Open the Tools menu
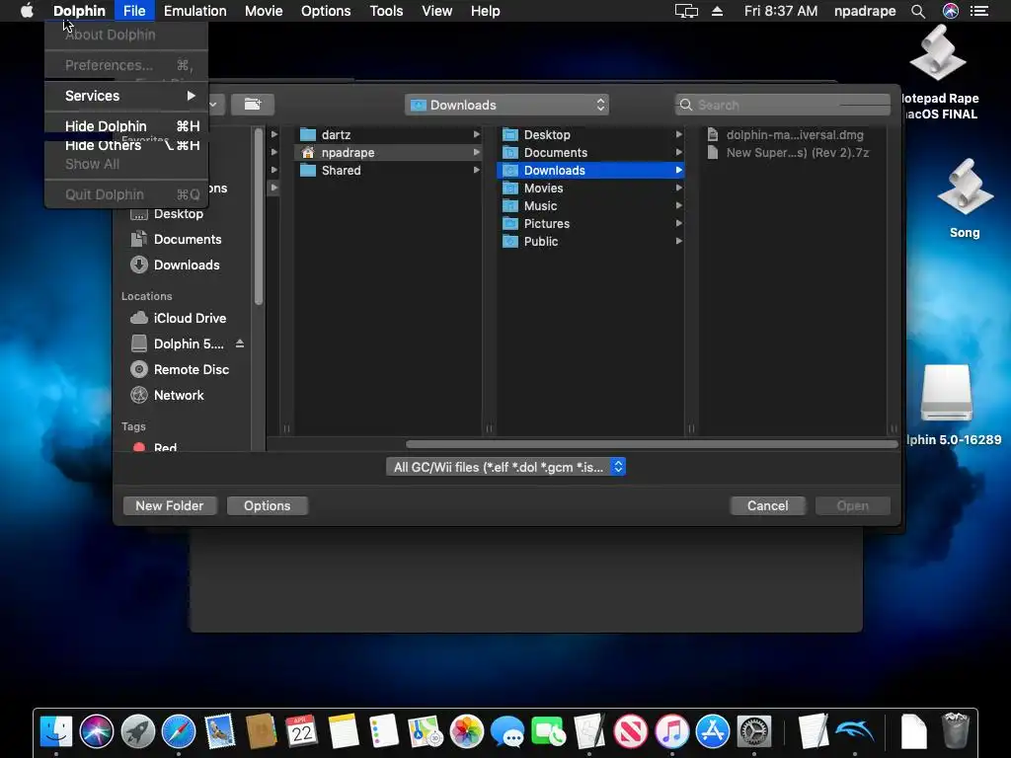The width and height of the screenshot is (1011, 758). tap(386, 11)
